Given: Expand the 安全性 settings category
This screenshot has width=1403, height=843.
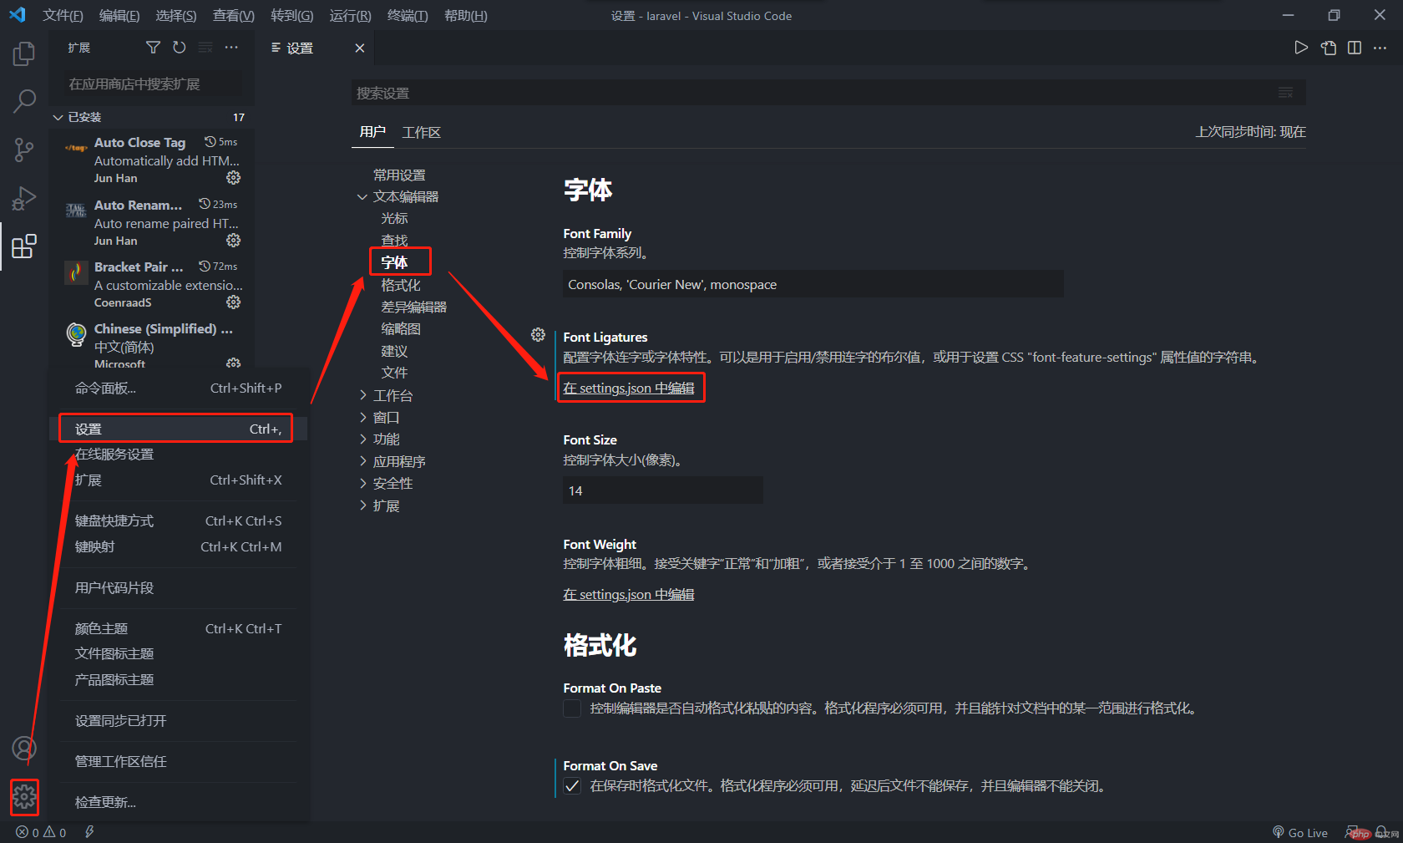Looking at the screenshot, I should tap(362, 483).
